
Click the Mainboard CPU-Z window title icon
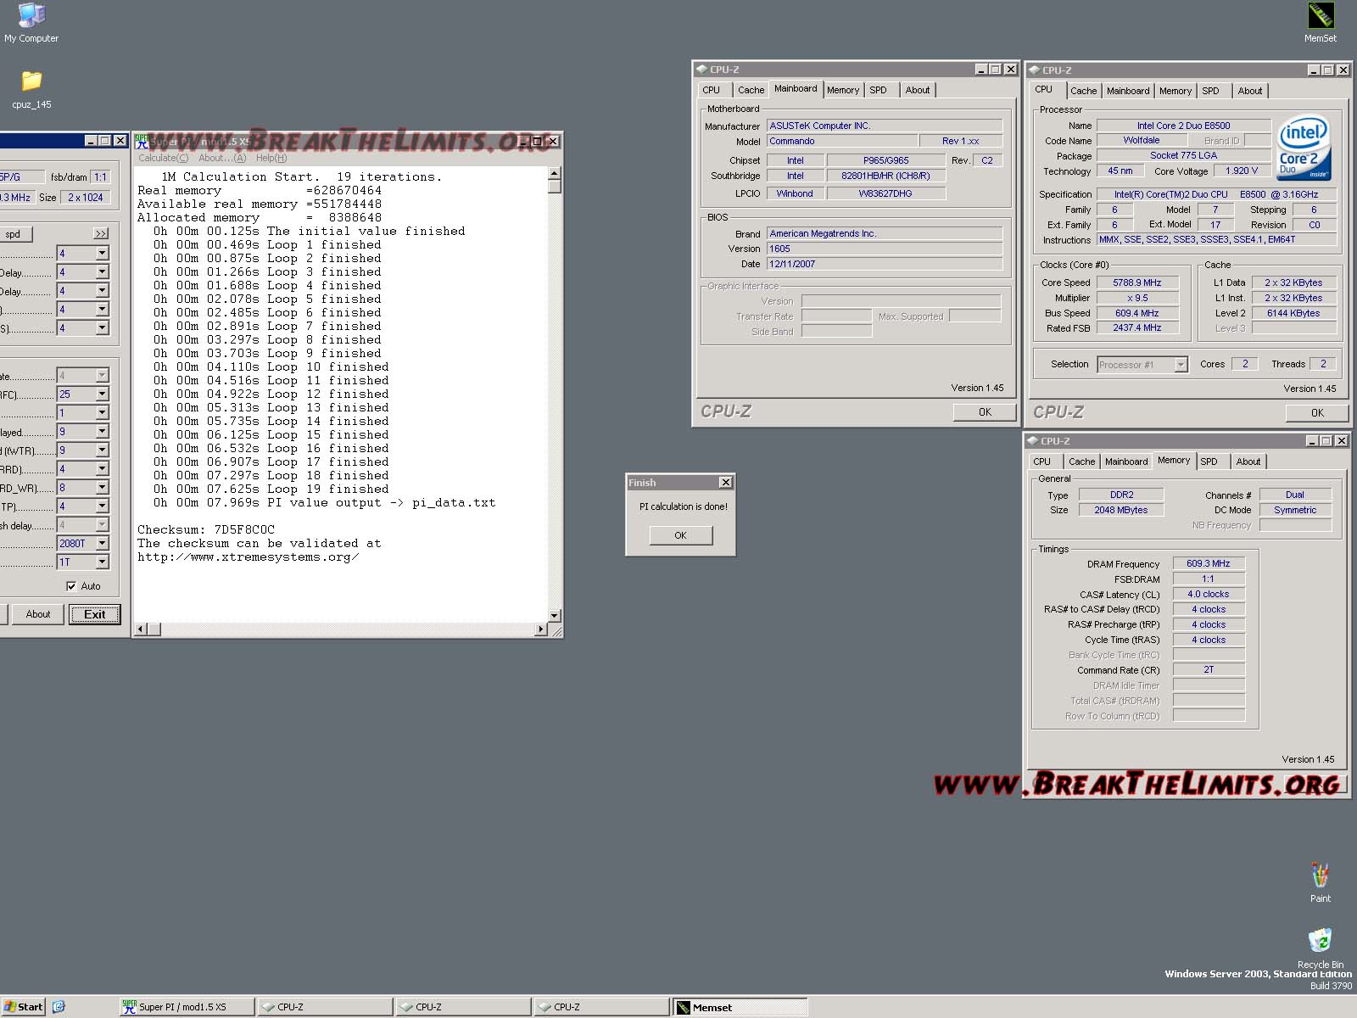[701, 70]
